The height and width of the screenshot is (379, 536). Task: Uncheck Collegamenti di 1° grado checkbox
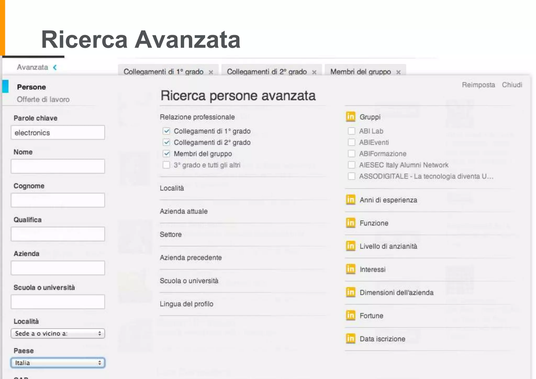pos(166,131)
